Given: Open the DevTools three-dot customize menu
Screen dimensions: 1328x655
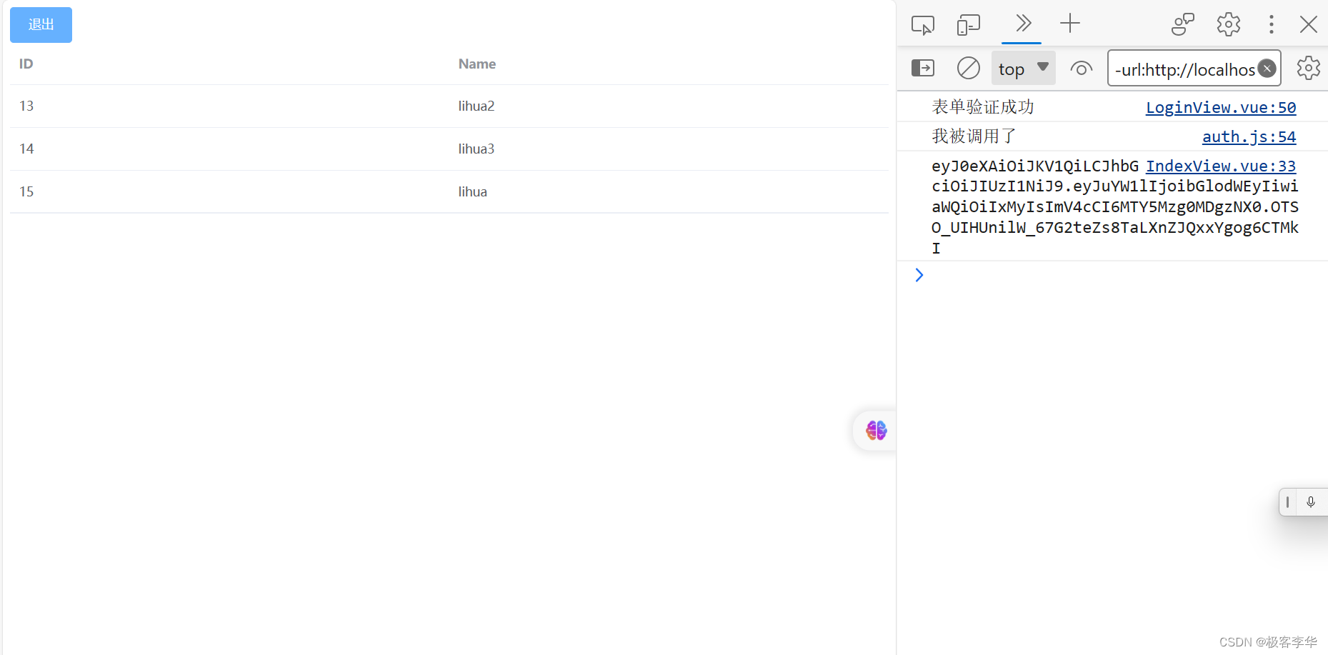Looking at the screenshot, I should click(x=1271, y=24).
